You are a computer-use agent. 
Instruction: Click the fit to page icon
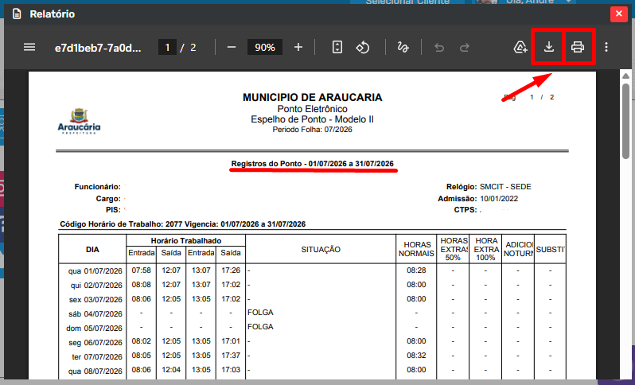[337, 48]
